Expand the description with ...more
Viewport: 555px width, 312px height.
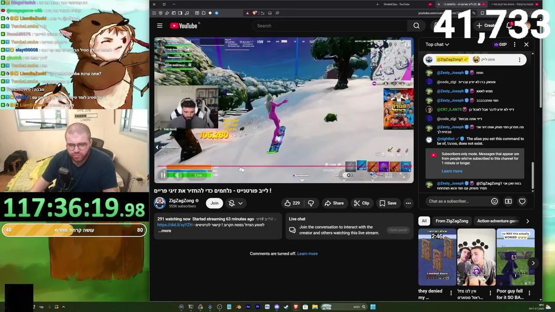[x=165, y=231]
